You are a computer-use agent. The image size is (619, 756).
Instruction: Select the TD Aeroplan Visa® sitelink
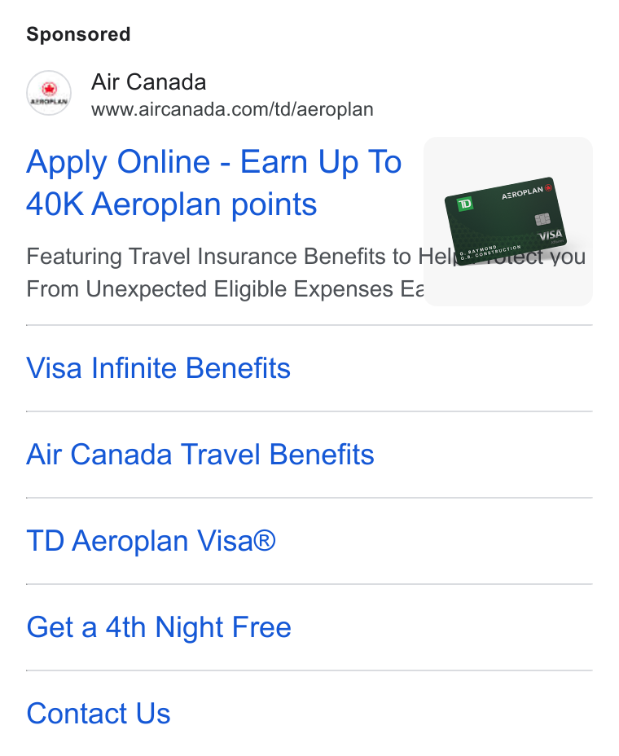click(151, 540)
